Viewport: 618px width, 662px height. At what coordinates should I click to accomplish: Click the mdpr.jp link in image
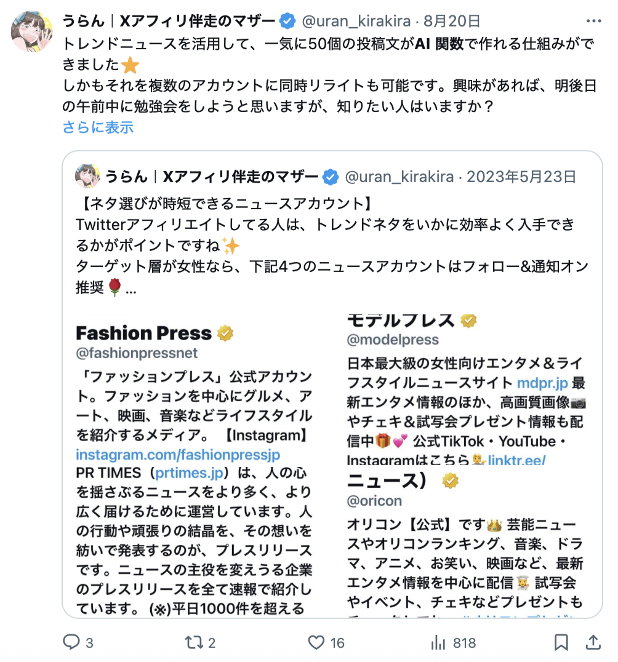point(542,383)
